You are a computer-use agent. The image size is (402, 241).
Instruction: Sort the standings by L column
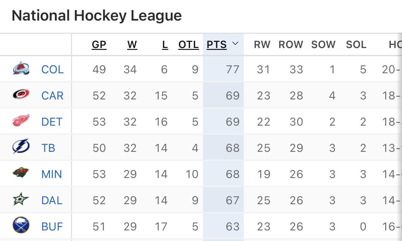click(165, 44)
